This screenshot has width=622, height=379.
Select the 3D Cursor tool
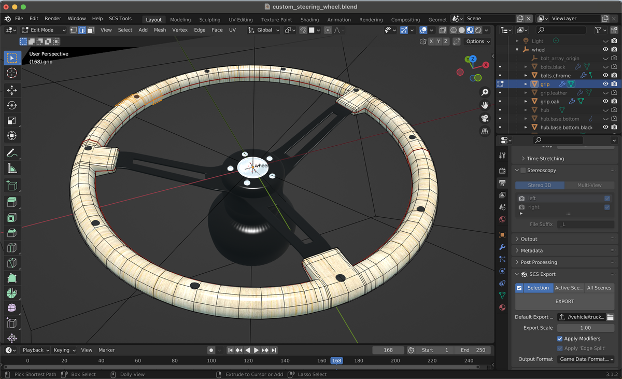[x=11, y=73]
